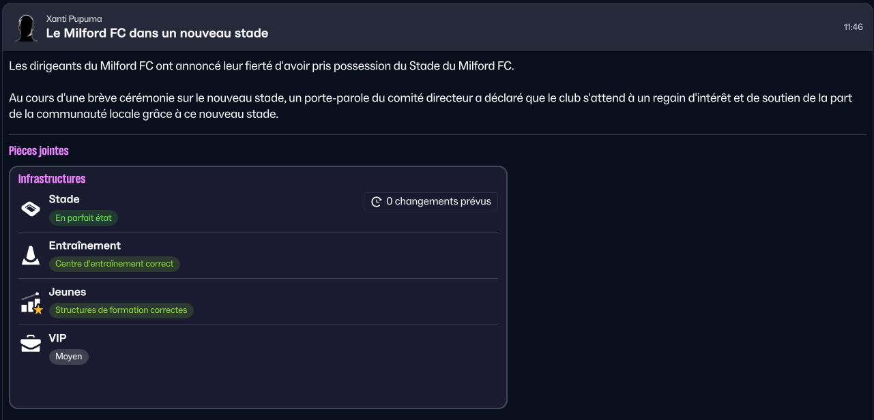Click the sender name Xanti Pupuma
Image resolution: width=874 pixels, height=420 pixels.
click(74, 18)
